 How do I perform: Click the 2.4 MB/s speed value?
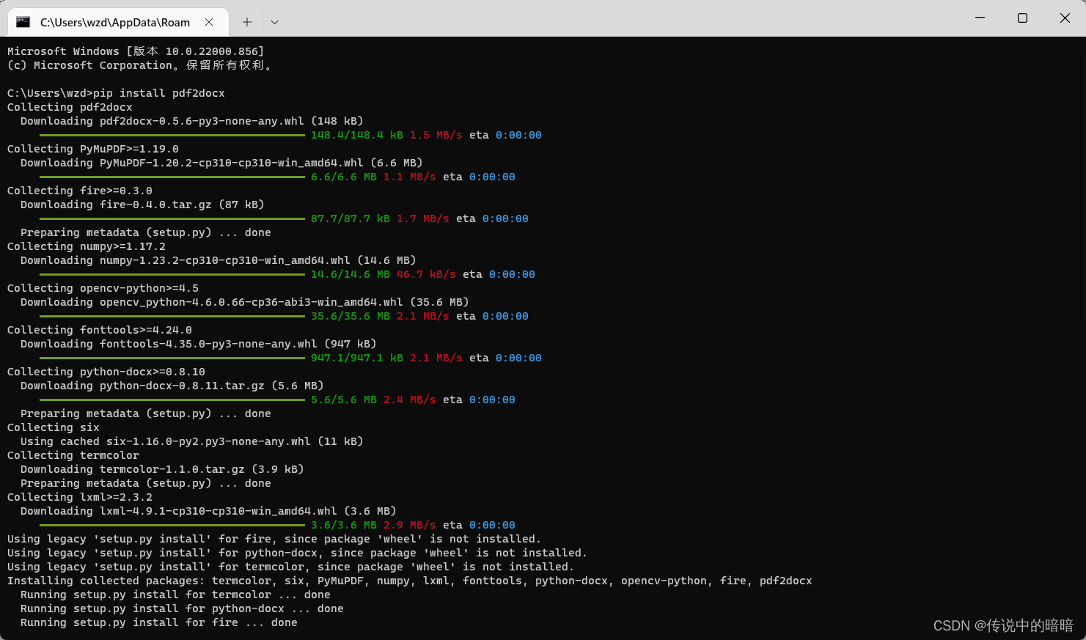(x=410, y=400)
